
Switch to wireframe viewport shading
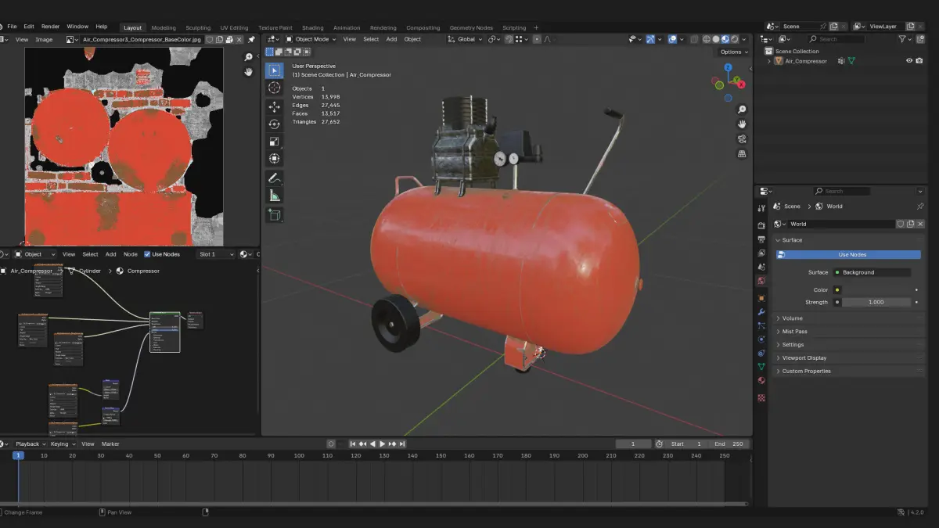706,39
